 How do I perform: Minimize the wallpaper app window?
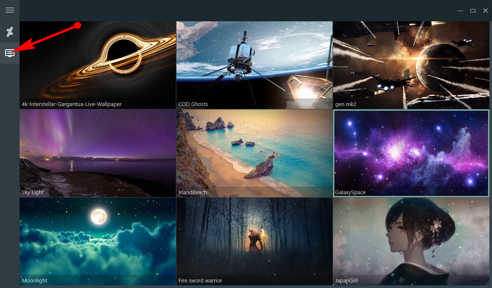pos(460,11)
